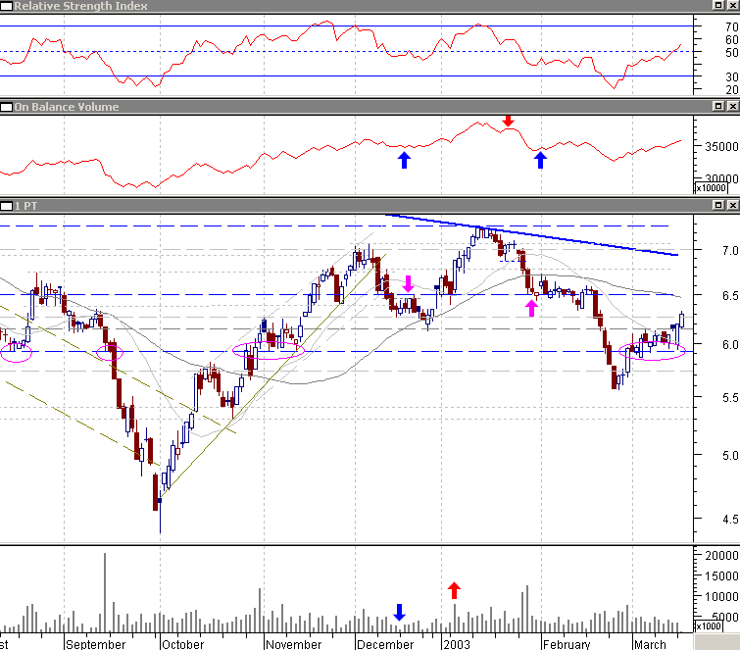Screen dimensions: 740x650
Task: Click the x10000 multiplier label
Action: [x=712, y=188]
